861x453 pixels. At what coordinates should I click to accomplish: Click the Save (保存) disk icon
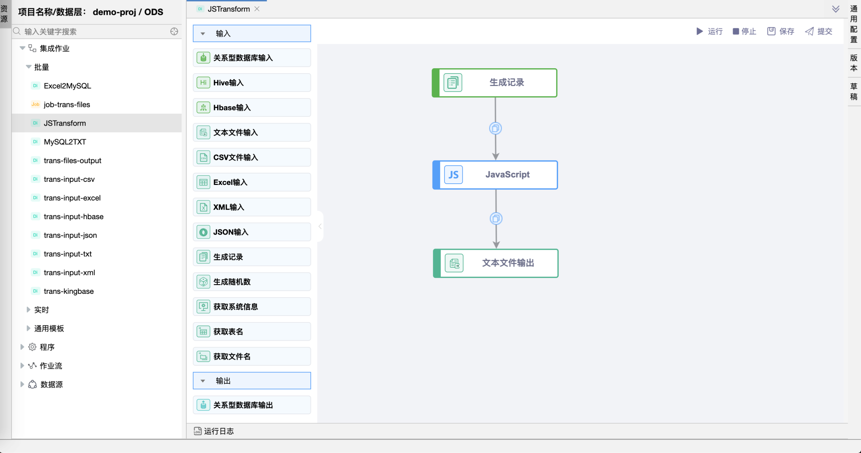pos(771,31)
